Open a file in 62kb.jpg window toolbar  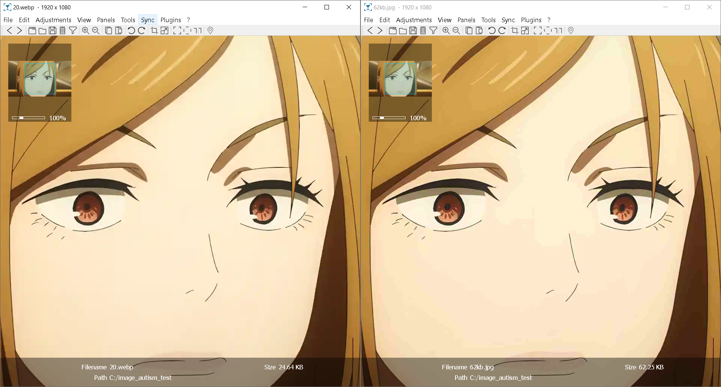click(393, 30)
